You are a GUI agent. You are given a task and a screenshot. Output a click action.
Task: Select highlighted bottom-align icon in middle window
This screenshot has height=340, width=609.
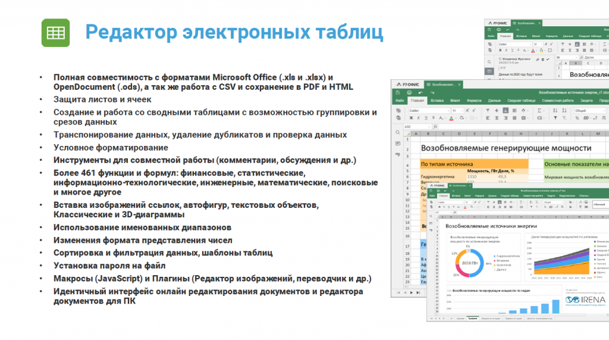coord(506,111)
